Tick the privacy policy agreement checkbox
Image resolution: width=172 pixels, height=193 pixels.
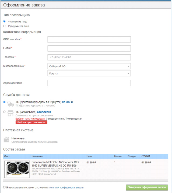click(4, 187)
